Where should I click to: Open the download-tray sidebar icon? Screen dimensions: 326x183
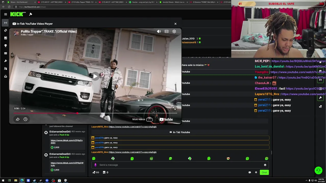(x=5, y=76)
